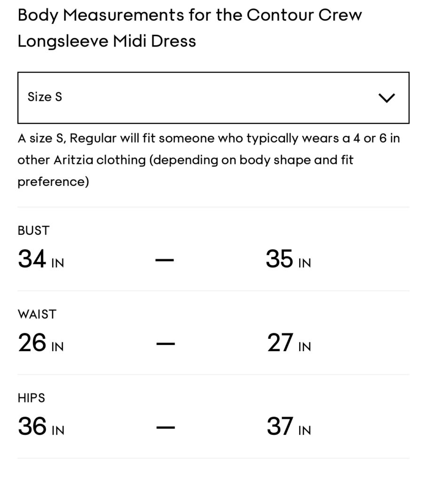The height and width of the screenshot is (482, 427).
Task: Click the bust minimum value 34
Action: [x=32, y=259]
